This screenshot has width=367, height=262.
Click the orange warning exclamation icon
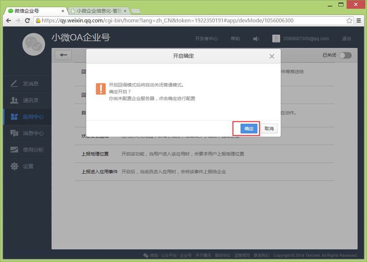coord(101,89)
